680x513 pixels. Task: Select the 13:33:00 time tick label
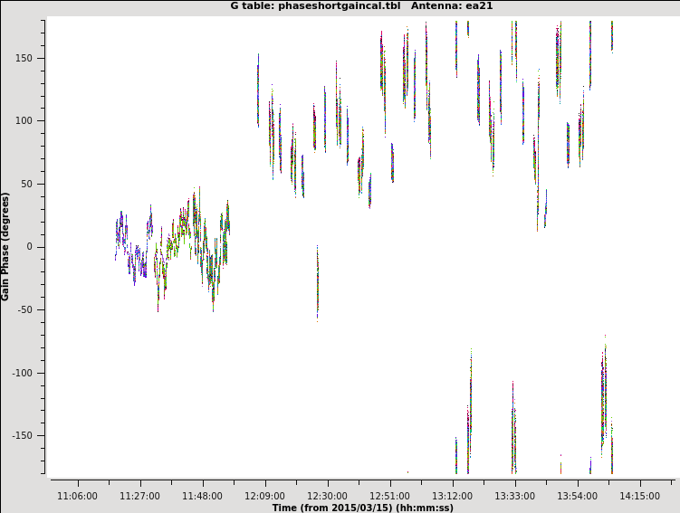pos(514,496)
